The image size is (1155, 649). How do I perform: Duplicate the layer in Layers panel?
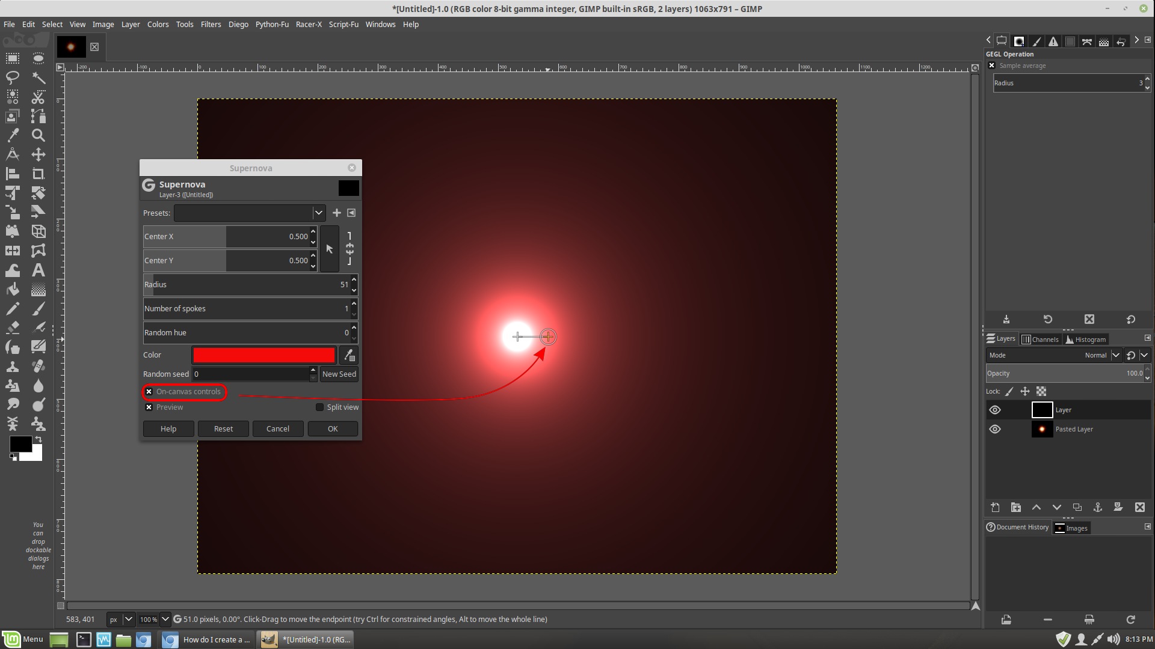click(x=1077, y=507)
